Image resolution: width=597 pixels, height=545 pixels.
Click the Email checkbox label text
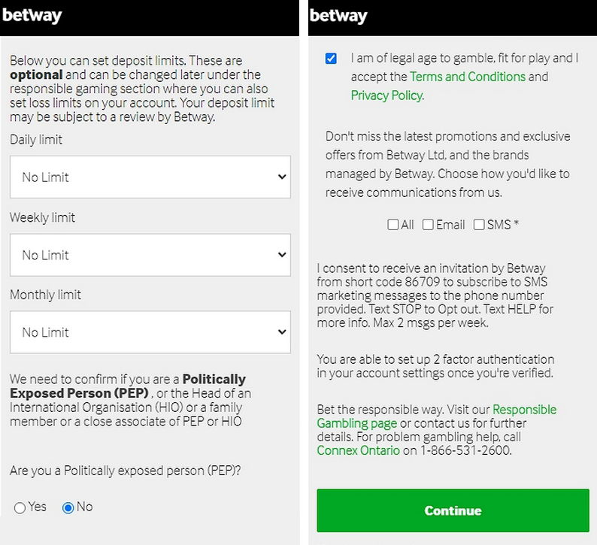tap(450, 225)
